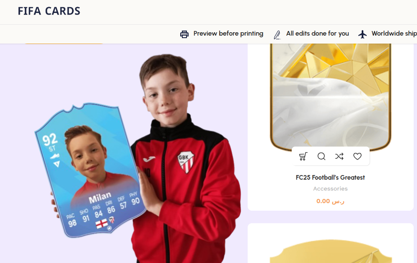417x263 pixels.
Task: Click 'Preview before printing' text
Action: [x=228, y=34]
